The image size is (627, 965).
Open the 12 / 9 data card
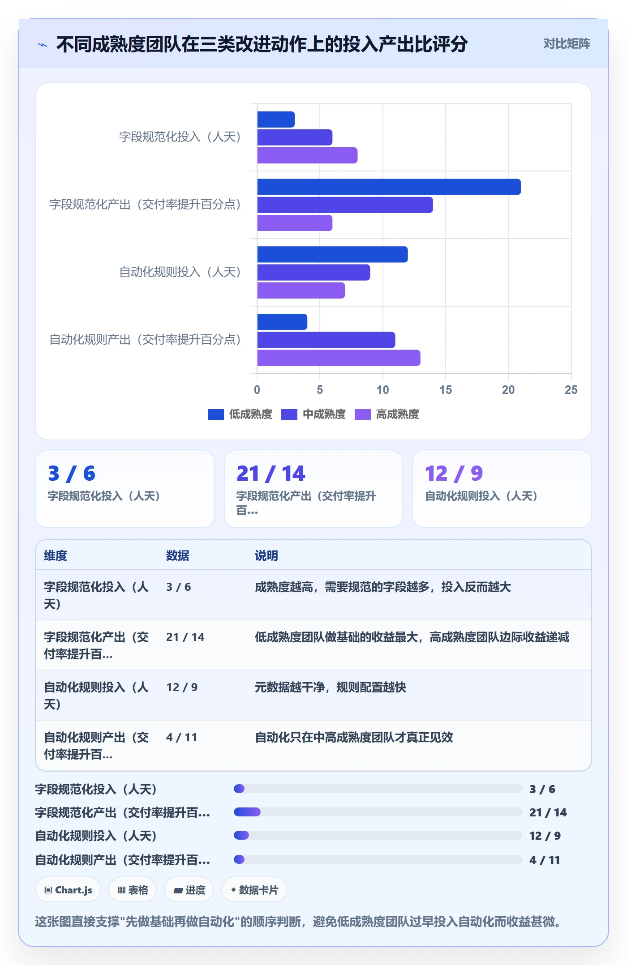coord(502,489)
